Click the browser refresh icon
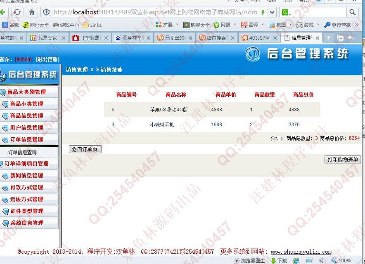 (17, 12)
